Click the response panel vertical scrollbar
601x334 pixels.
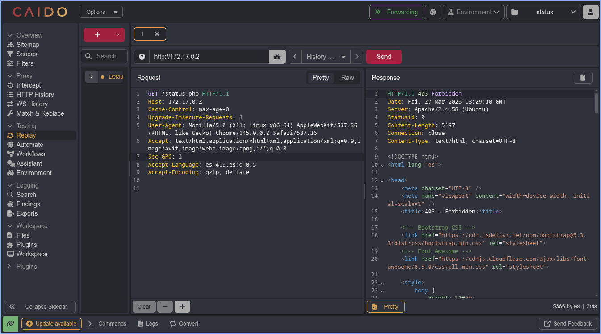597,104
